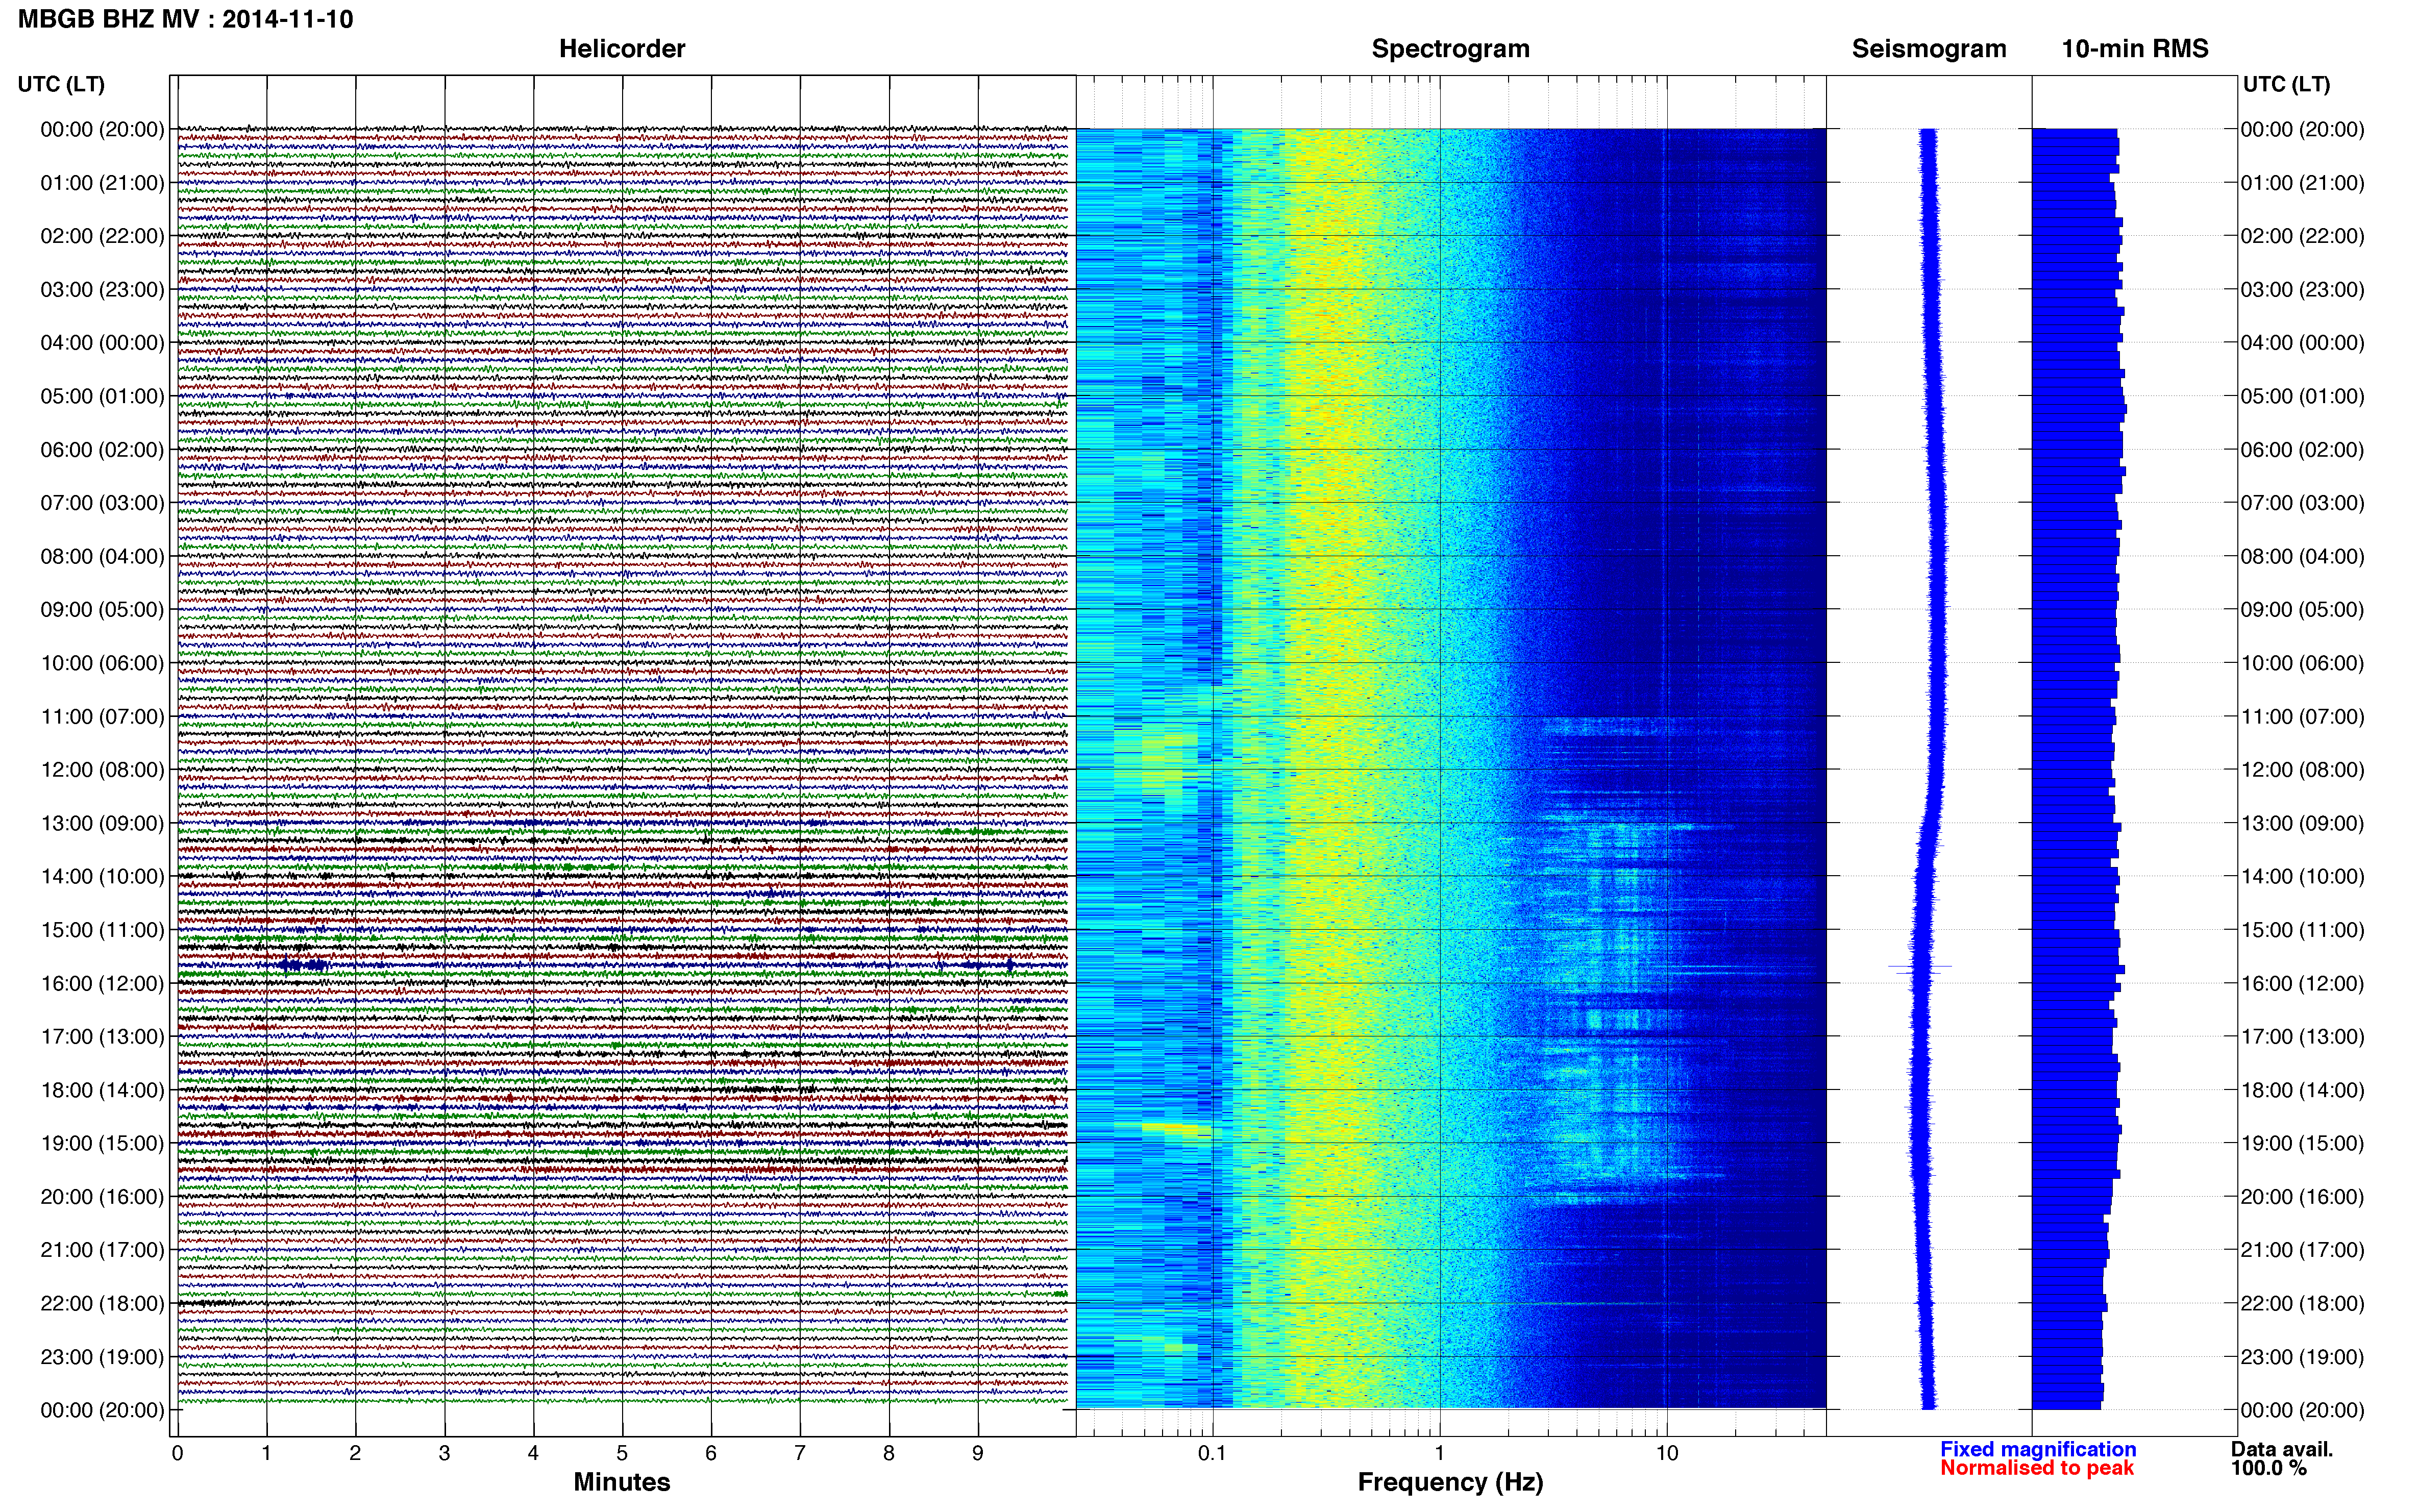Select '18:00 (14:00)' on the left time axis
Viewport: 2419px width, 1512px height.
[x=102, y=1090]
